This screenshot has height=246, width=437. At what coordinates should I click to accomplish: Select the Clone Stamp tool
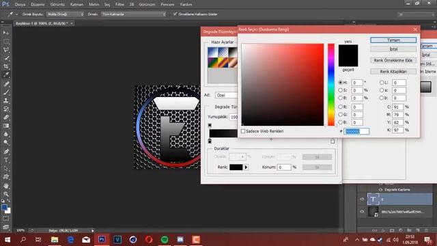6,100
